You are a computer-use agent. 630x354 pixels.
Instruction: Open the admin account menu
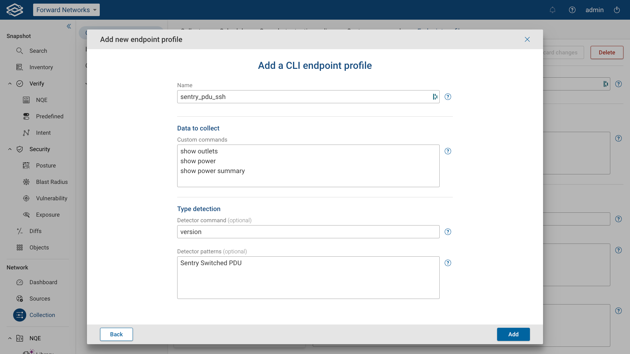click(595, 10)
